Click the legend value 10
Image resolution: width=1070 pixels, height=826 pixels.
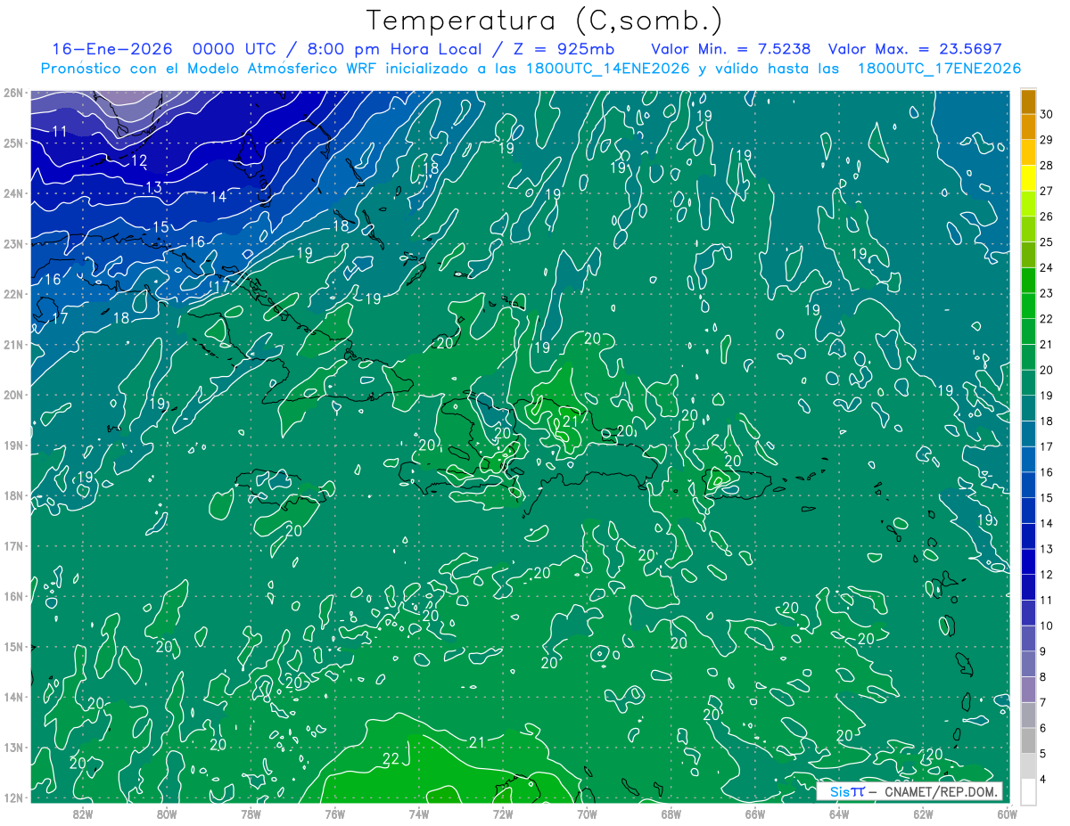point(1047,626)
